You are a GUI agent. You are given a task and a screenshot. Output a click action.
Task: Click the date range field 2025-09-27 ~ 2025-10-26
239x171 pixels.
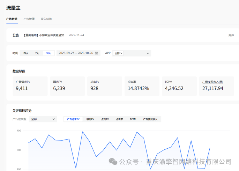tap(76, 53)
